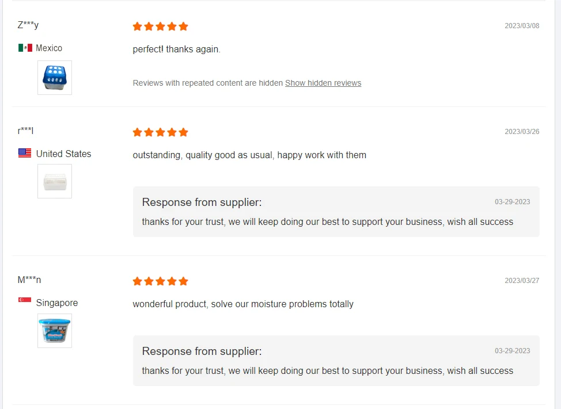Viewport: 561px width, 409px height.
Task: Click the Singapore flag icon
Action: tap(25, 300)
